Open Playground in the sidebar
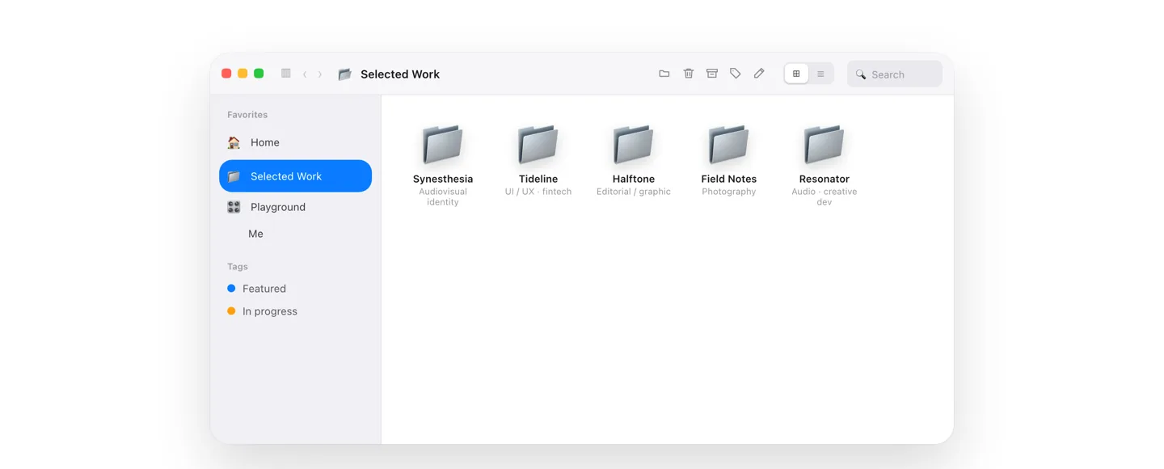The height and width of the screenshot is (469, 1164). (x=295, y=207)
